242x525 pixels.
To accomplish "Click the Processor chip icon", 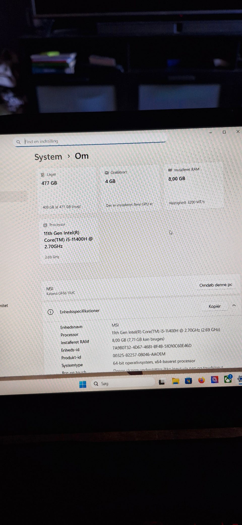I will point(45,225).
